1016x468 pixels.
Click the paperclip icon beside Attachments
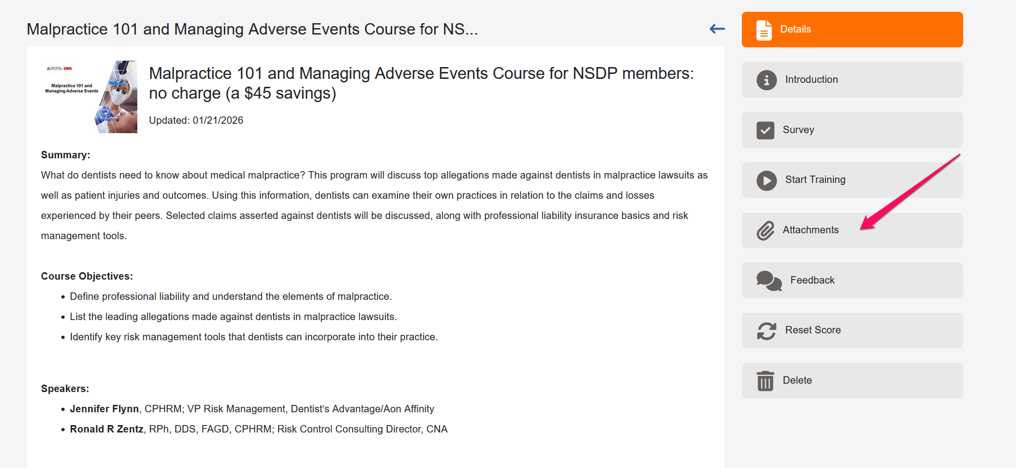(x=766, y=230)
